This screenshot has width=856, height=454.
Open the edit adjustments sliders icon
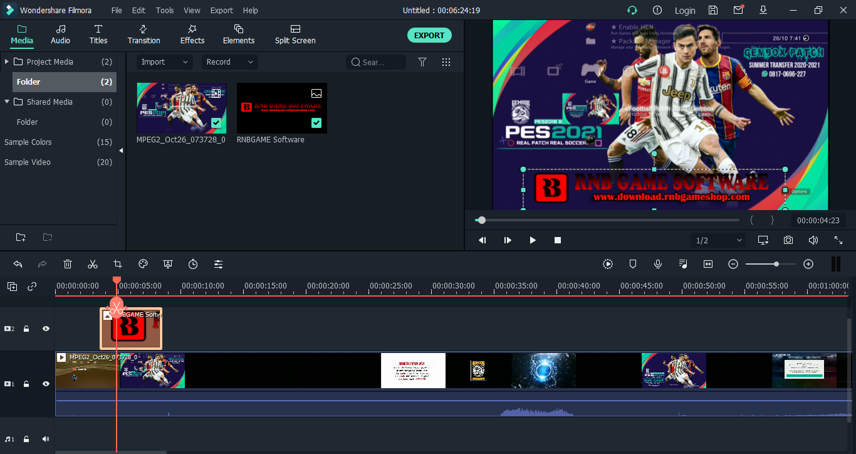pyautogui.click(x=218, y=264)
